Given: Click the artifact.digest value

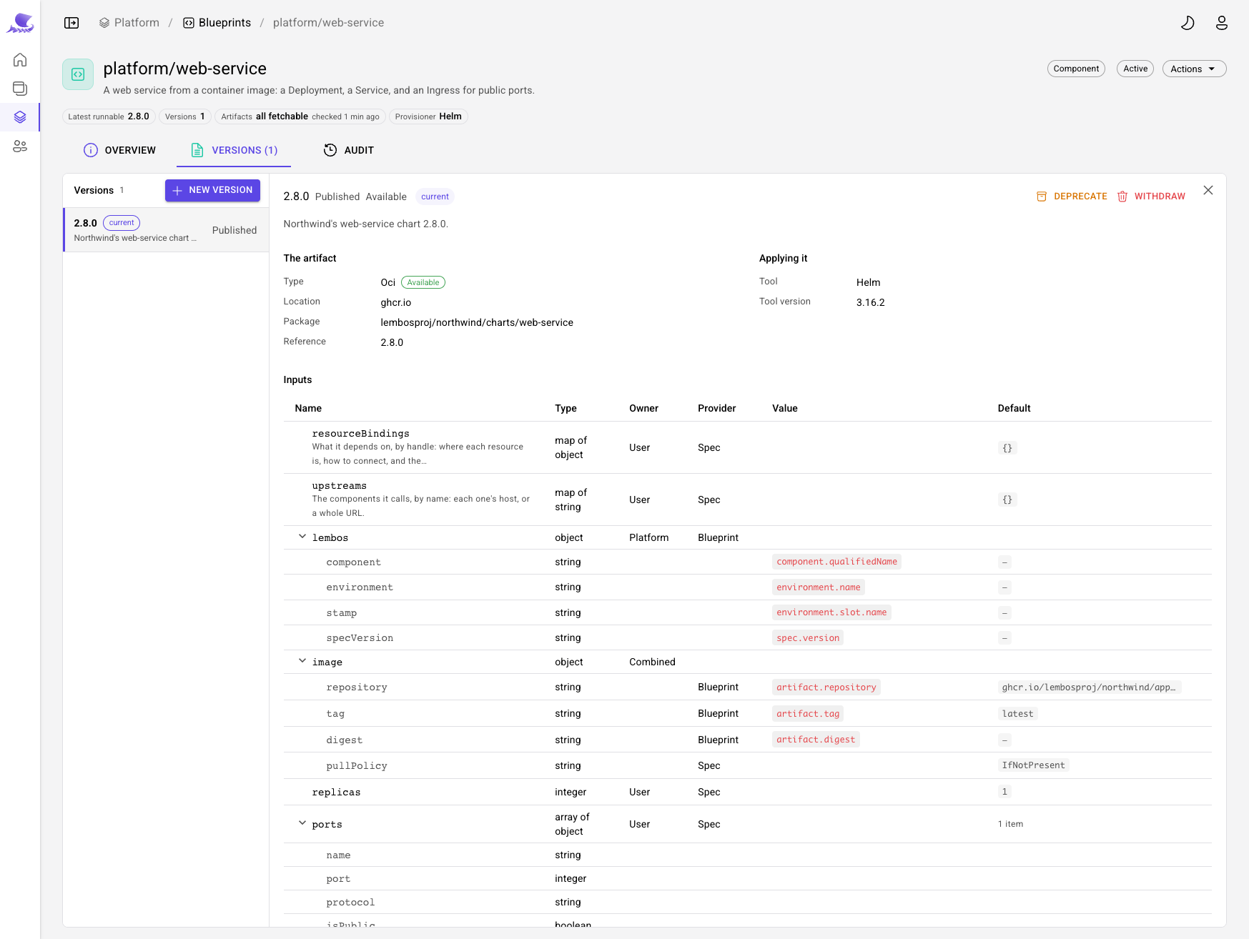Looking at the screenshot, I should point(816,740).
